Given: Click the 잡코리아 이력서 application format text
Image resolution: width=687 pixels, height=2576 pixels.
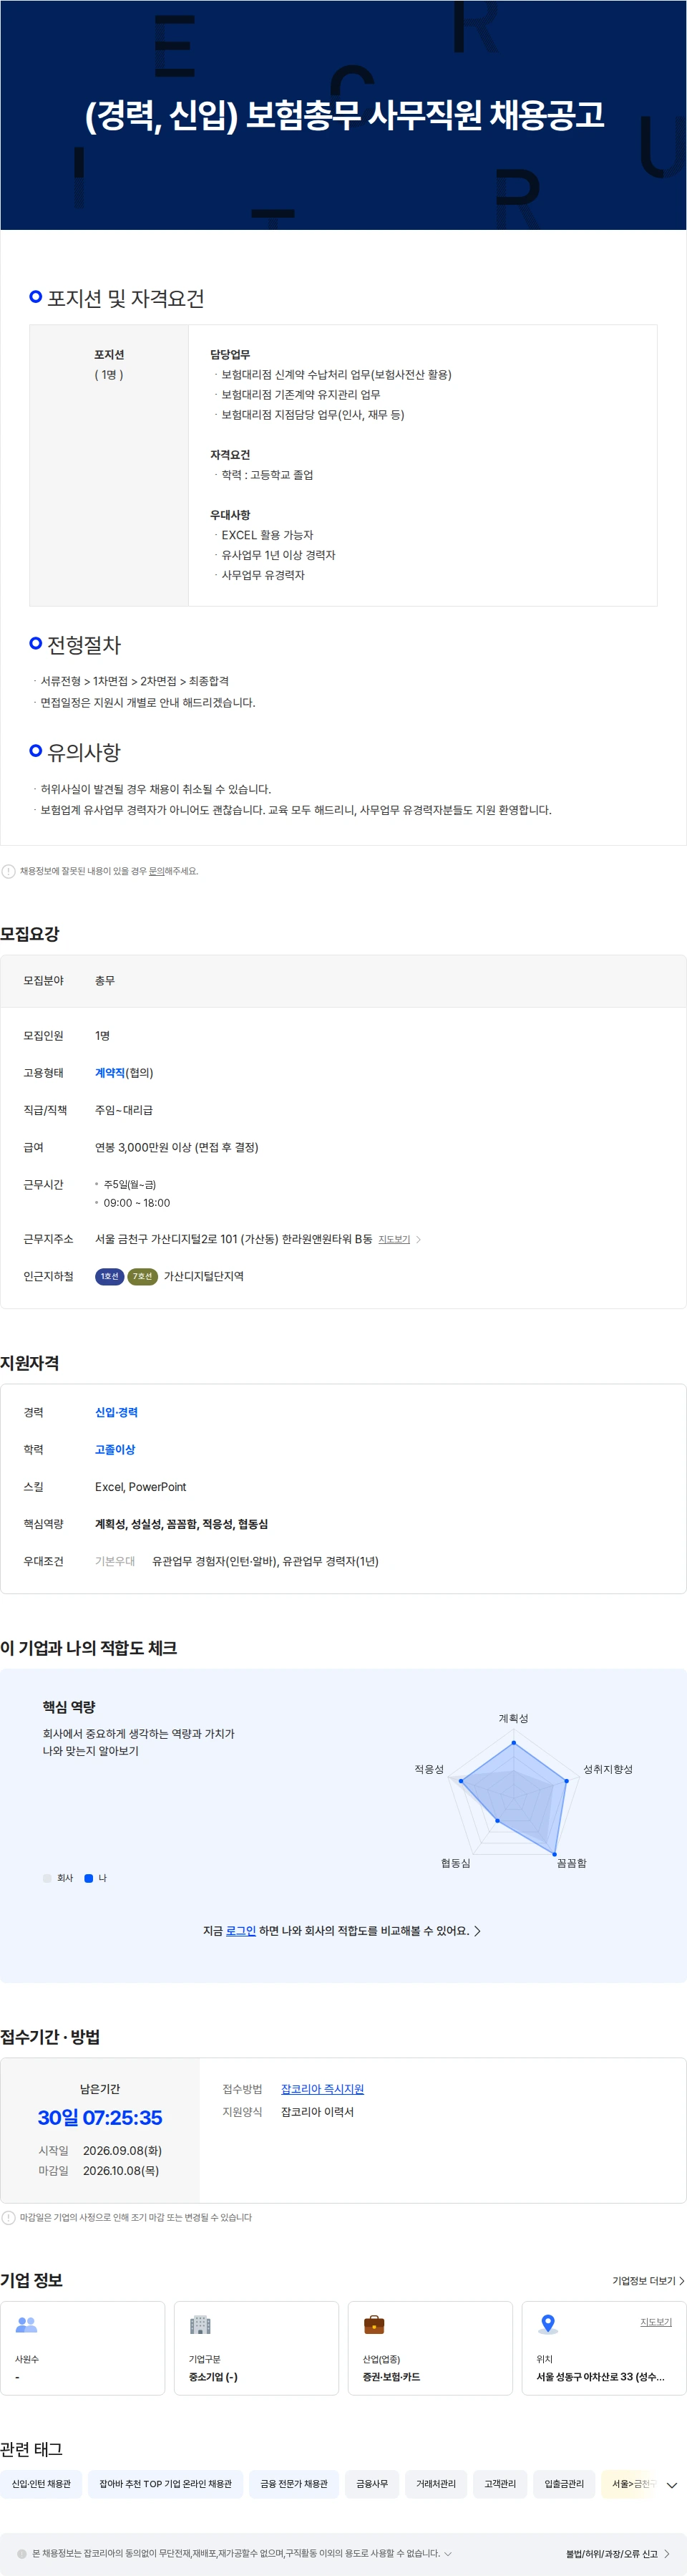Looking at the screenshot, I should click(318, 2112).
